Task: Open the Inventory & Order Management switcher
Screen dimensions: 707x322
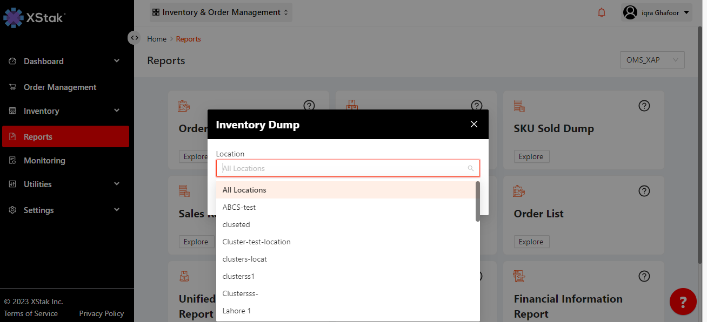Action: point(221,12)
